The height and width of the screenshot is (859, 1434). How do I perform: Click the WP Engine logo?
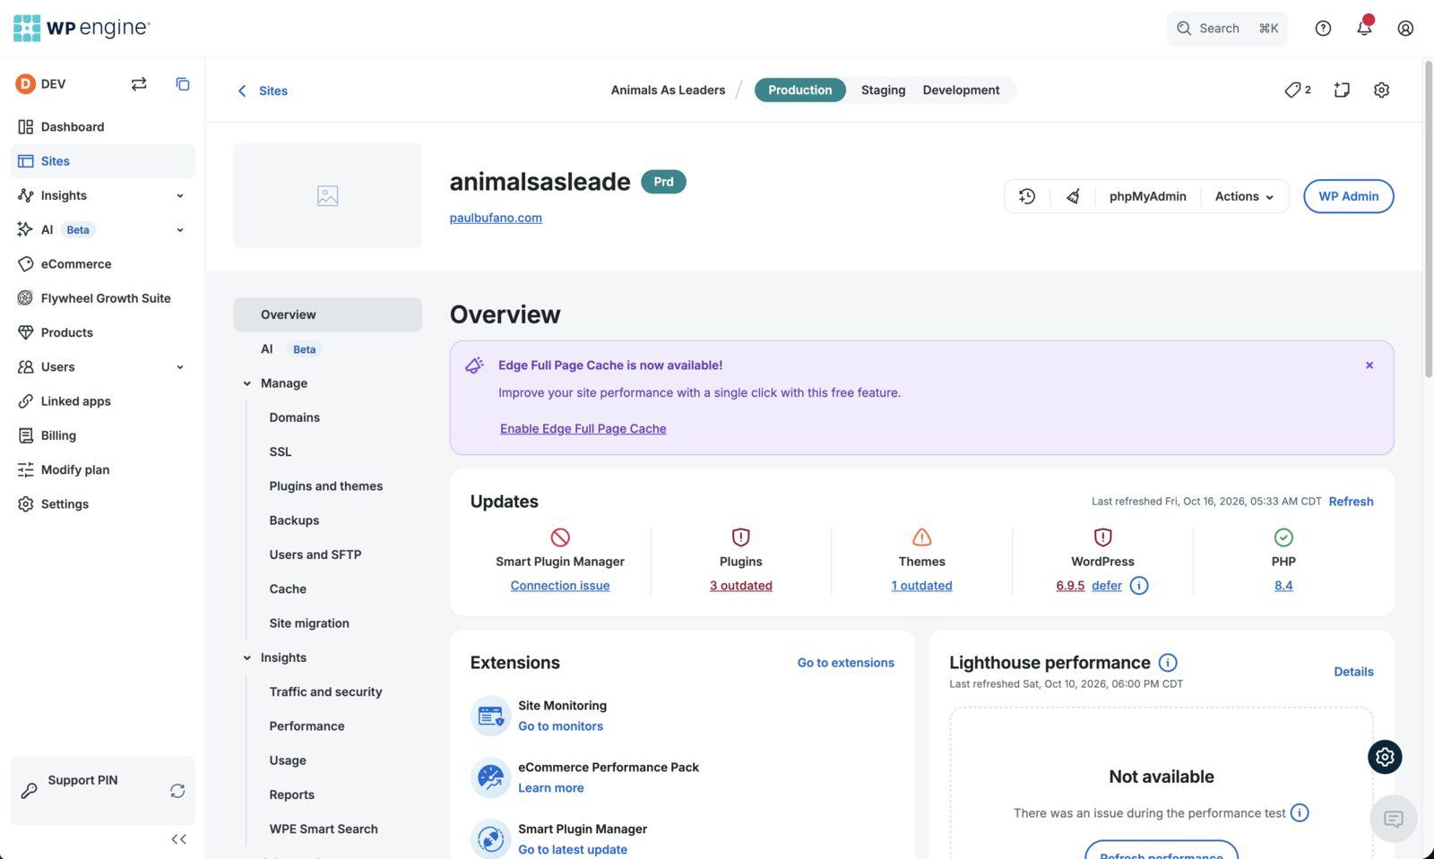click(x=82, y=28)
